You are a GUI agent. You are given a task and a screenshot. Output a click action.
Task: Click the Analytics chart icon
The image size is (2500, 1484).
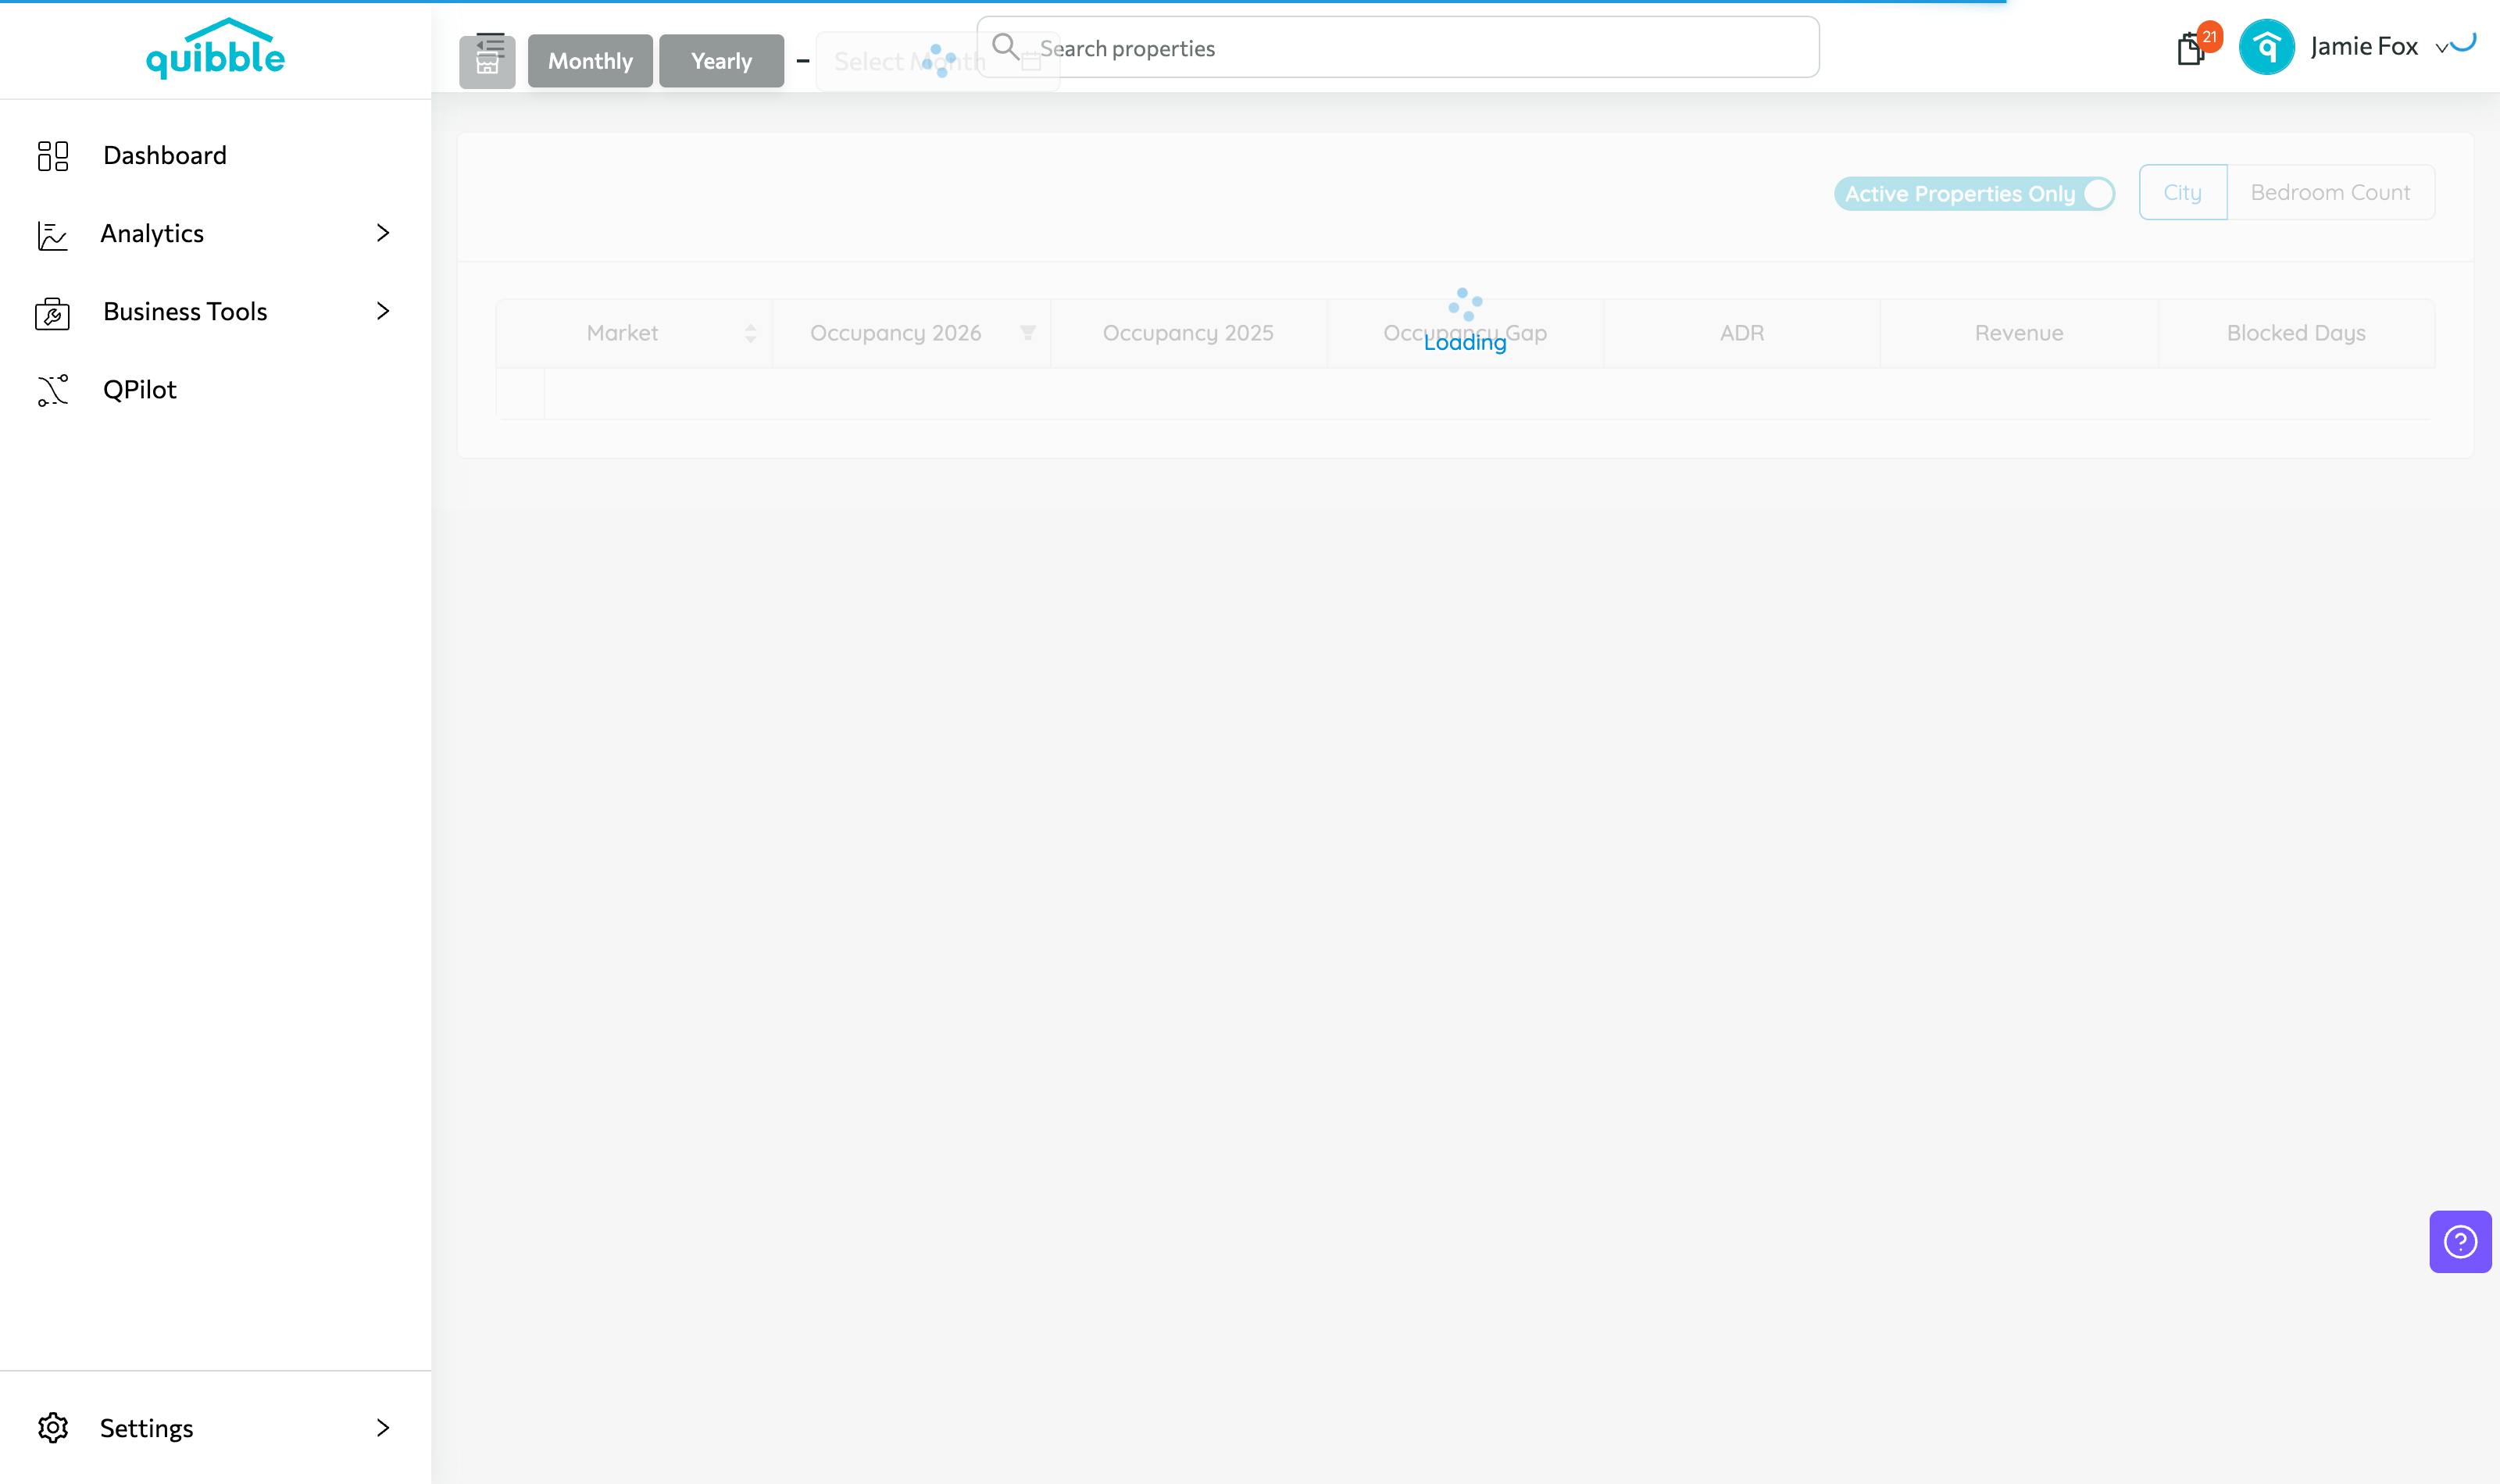pyautogui.click(x=52, y=235)
